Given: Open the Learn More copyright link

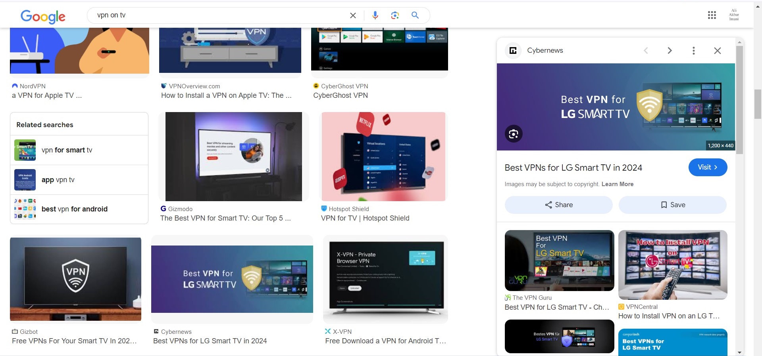Looking at the screenshot, I should click(618, 184).
